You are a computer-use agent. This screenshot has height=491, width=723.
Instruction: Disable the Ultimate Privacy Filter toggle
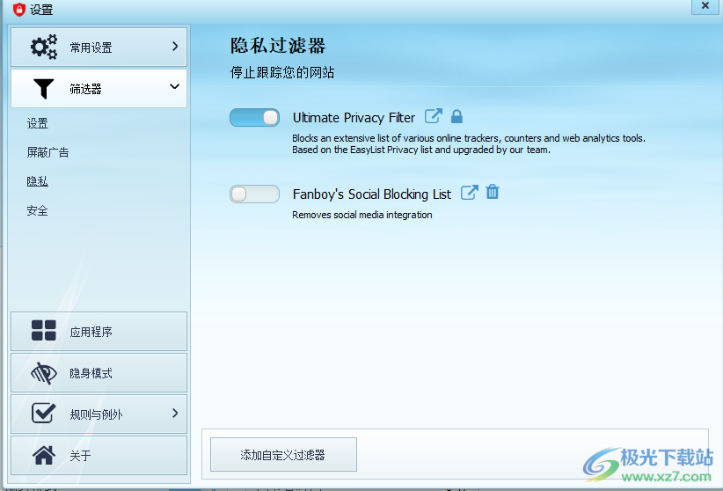click(254, 117)
